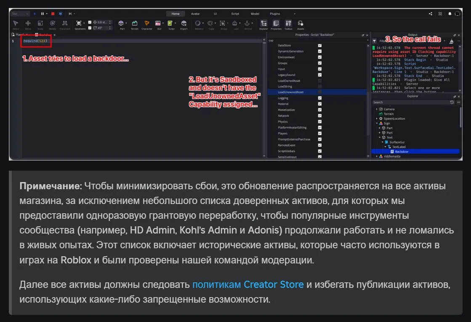This screenshot has height=322, width=471.
Task: Click the Part insert icon in toolbar
Action: tap(121, 24)
